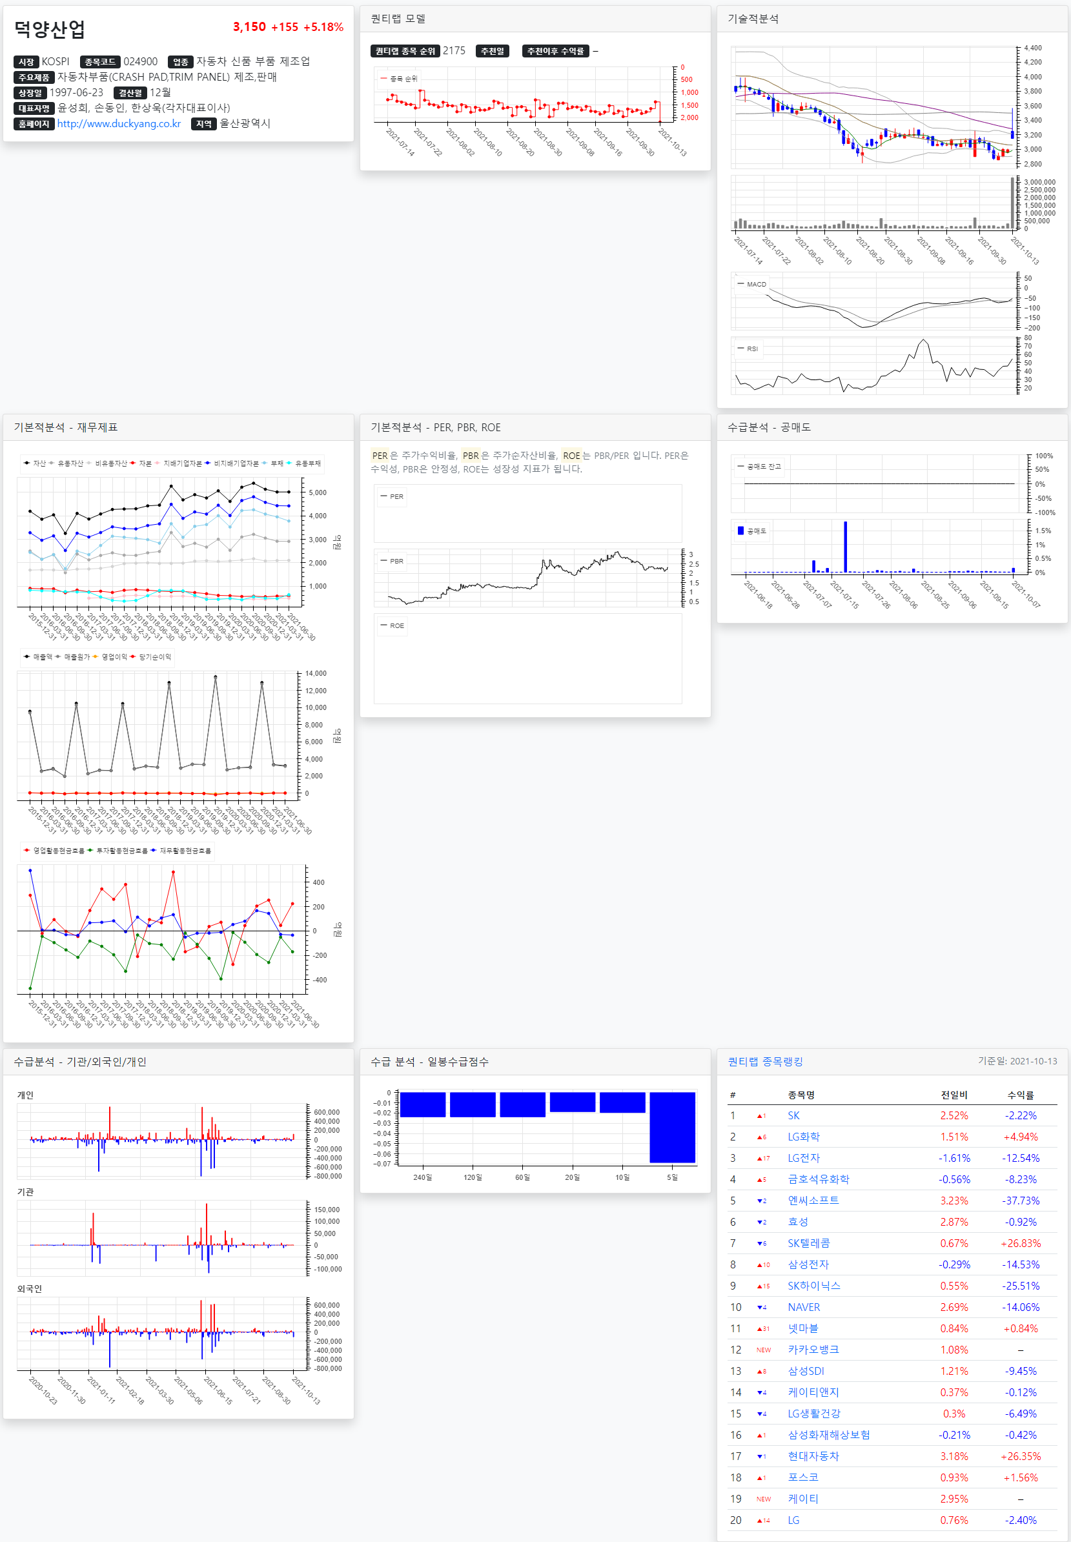Screen dimensions: 1071x1542
Task: Open the 퀀티랩 종목랭킹 header link
Action: point(765,1061)
